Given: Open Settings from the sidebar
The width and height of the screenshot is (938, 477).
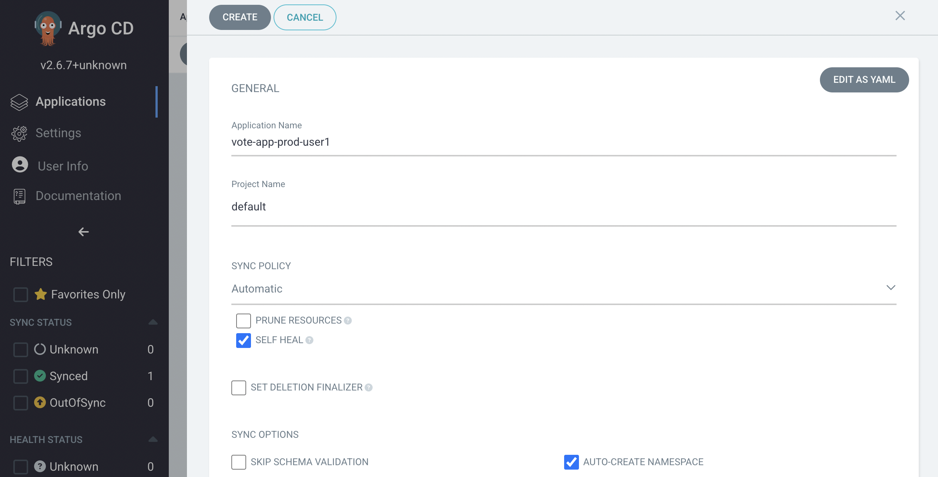Looking at the screenshot, I should point(58,133).
